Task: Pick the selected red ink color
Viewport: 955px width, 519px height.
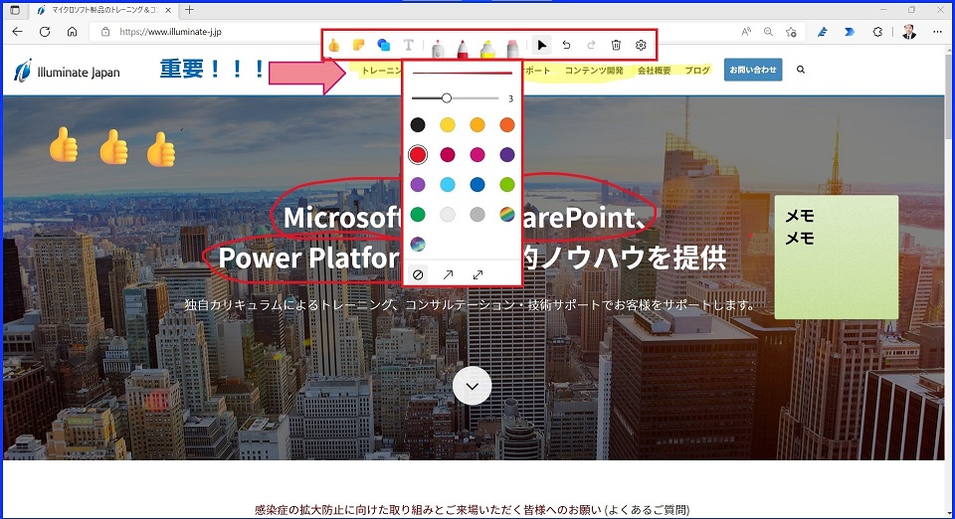Action: (x=418, y=154)
